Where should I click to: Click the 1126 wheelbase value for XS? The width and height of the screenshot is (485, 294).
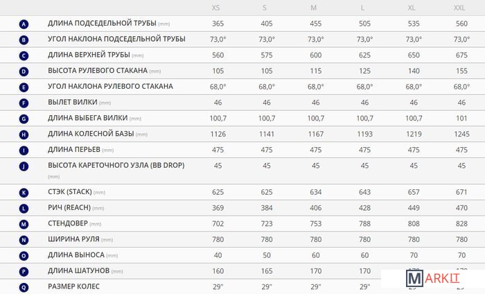pos(218,135)
